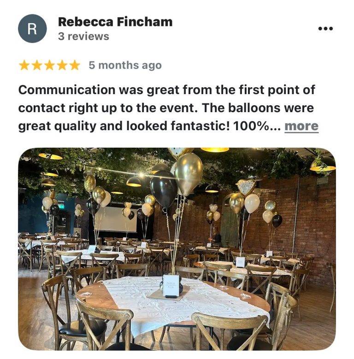The width and height of the screenshot is (354, 359).
Task: Click the round "R" profile avatar
Action: click(x=32, y=29)
